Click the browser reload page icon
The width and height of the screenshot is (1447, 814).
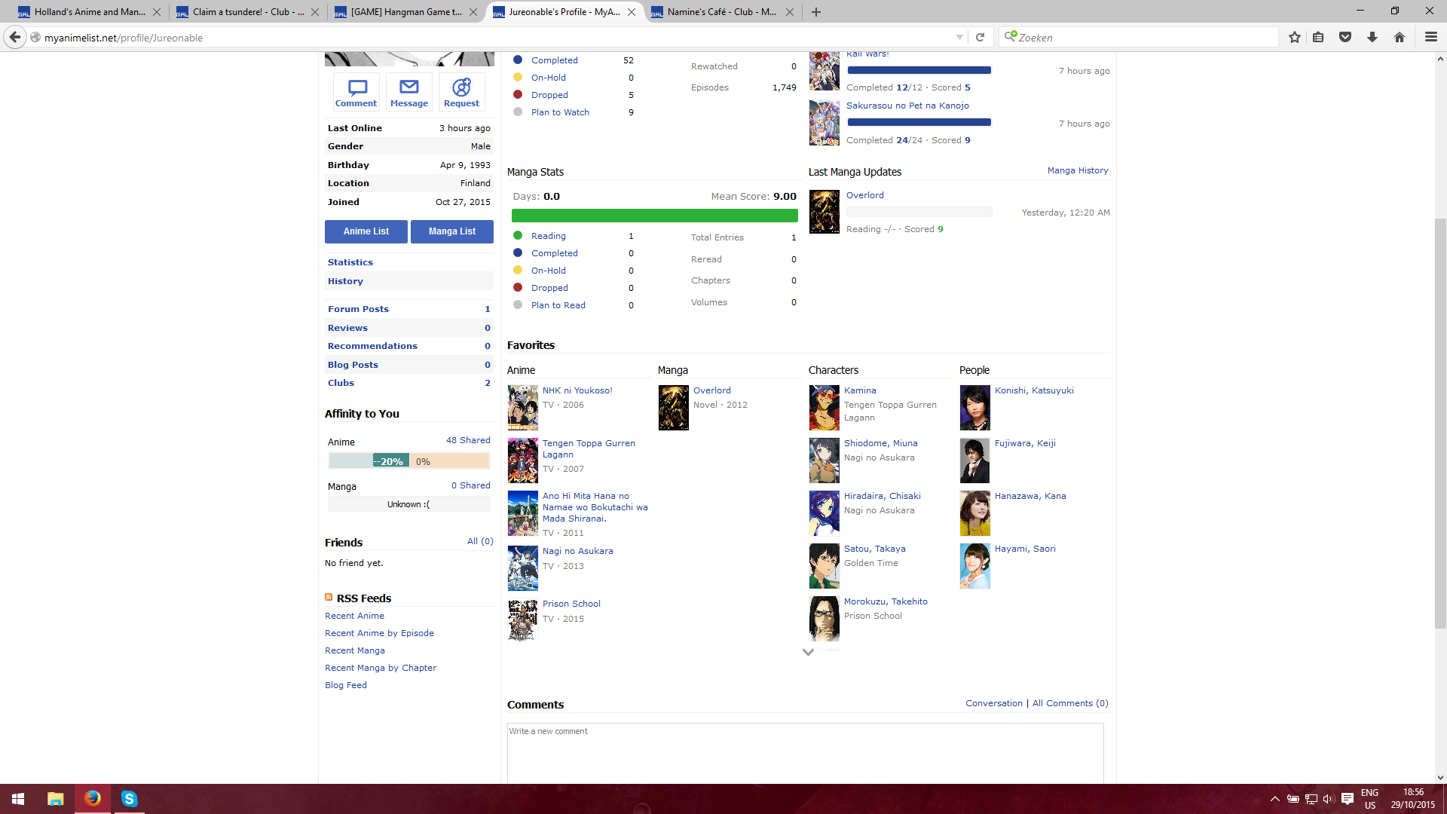980,37
